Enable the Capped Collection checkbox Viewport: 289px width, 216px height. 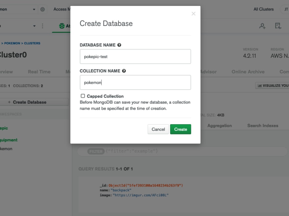(83, 96)
